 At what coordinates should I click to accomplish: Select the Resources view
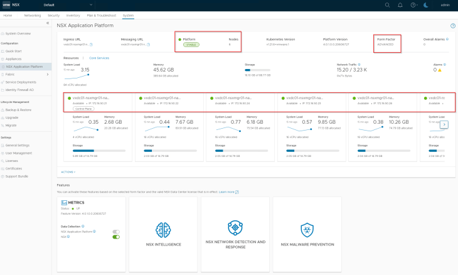(x=71, y=58)
